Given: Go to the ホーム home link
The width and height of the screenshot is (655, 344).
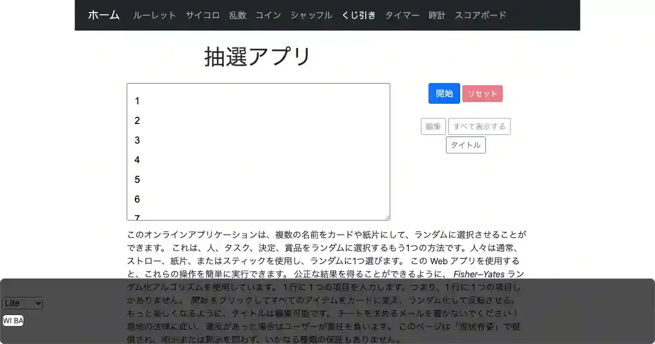Looking at the screenshot, I should click(104, 15).
